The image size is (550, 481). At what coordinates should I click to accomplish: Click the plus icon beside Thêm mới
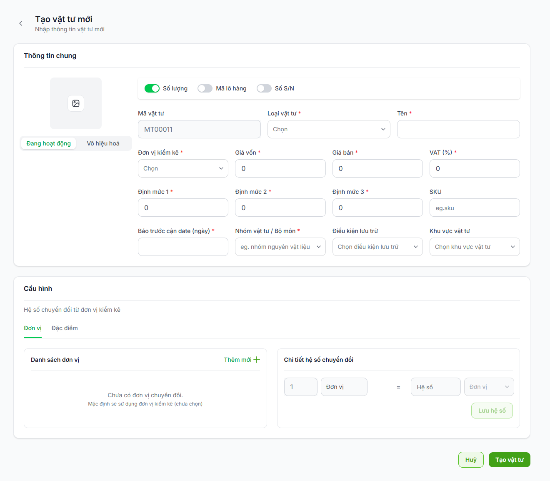[257, 360]
